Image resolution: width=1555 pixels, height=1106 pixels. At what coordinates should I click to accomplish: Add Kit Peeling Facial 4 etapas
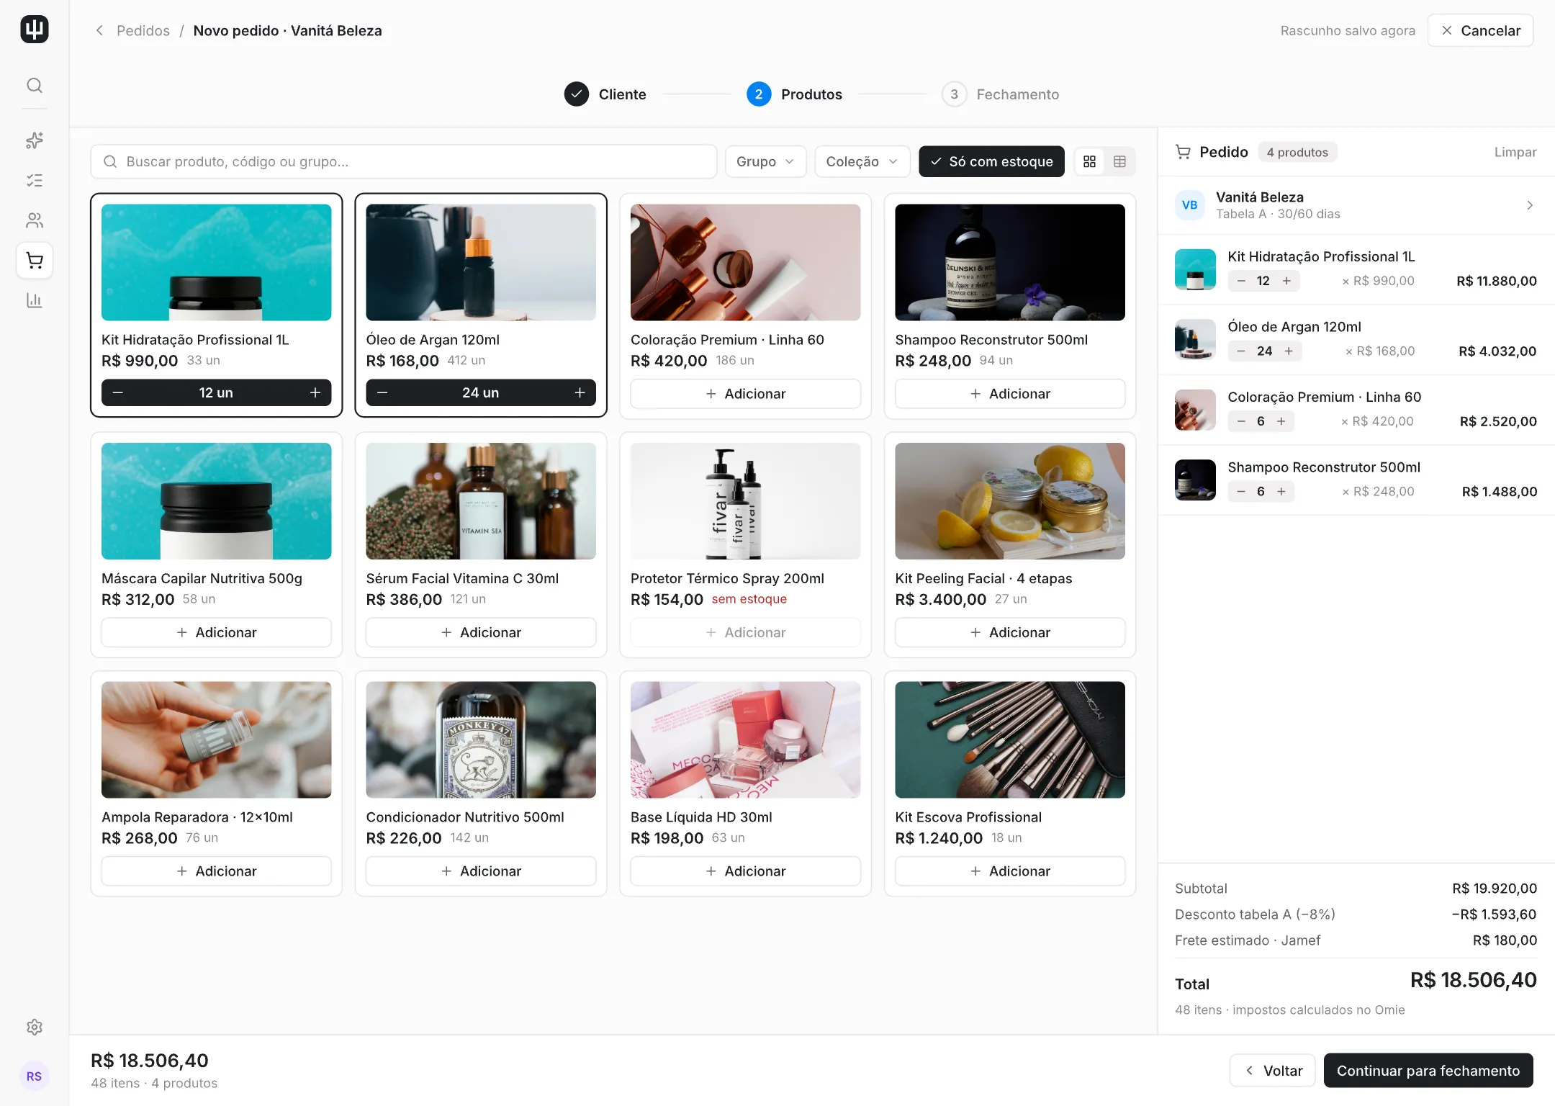tap(1009, 632)
